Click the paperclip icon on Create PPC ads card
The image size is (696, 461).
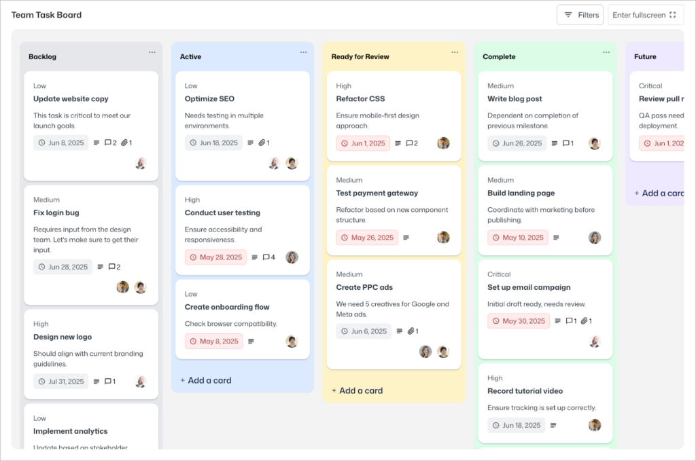pos(411,331)
